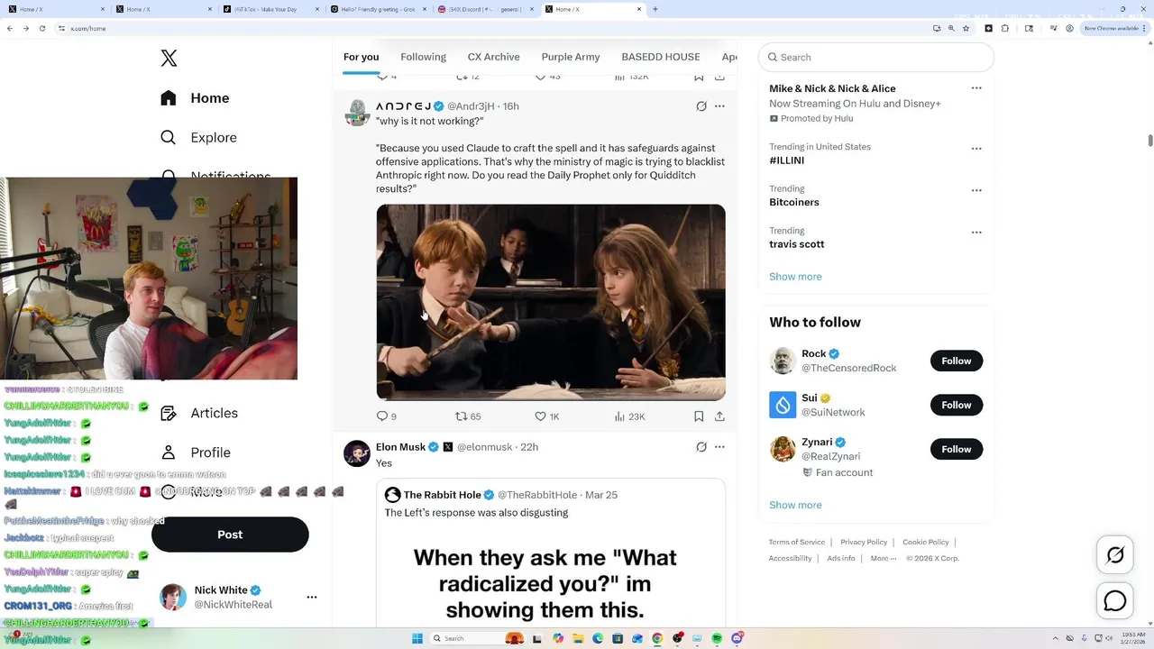Open the @elonmusk handle link
The image size is (1154, 649).
(x=484, y=447)
